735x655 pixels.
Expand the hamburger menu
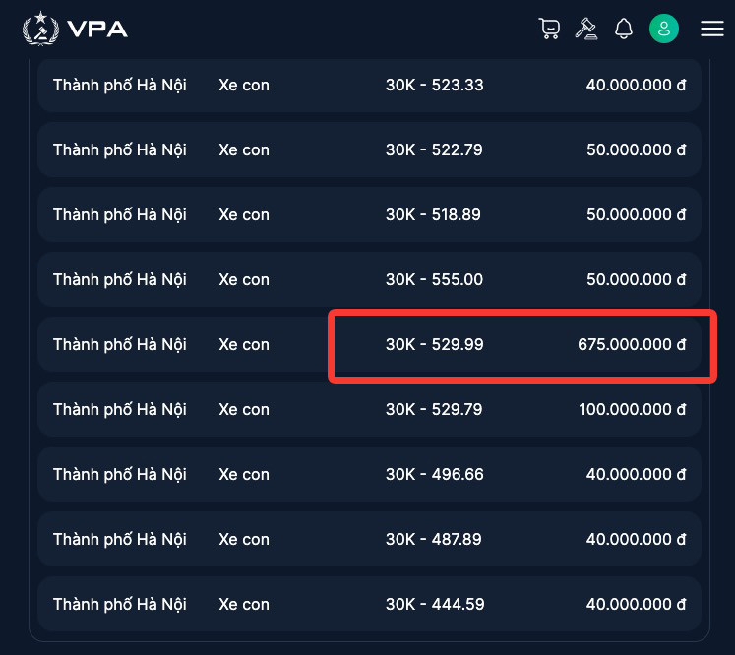(x=711, y=29)
